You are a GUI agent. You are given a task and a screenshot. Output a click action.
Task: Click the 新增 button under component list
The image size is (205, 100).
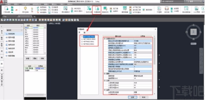pos(28,58)
